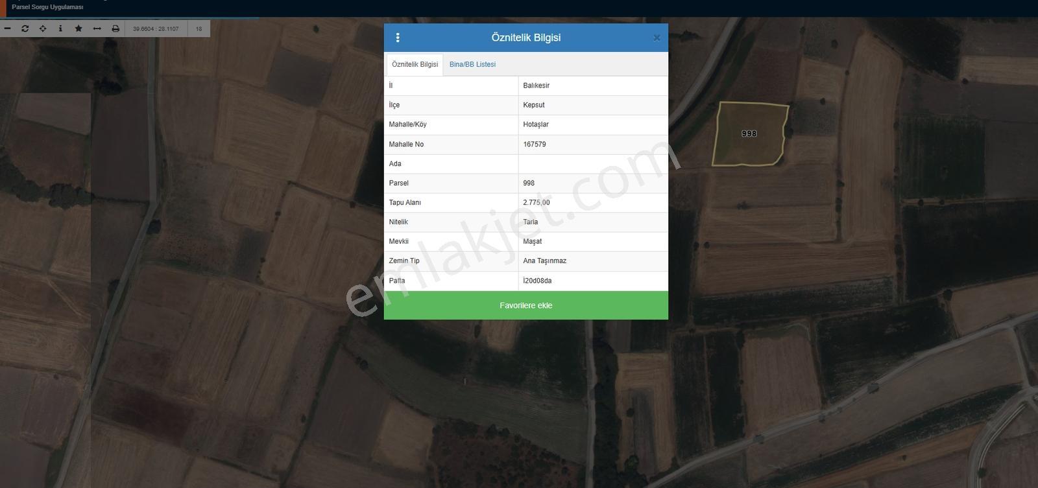This screenshot has height=488, width=1038.
Task: Click the Zemin Tip value Ana Taşınmaz
Action: click(545, 261)
